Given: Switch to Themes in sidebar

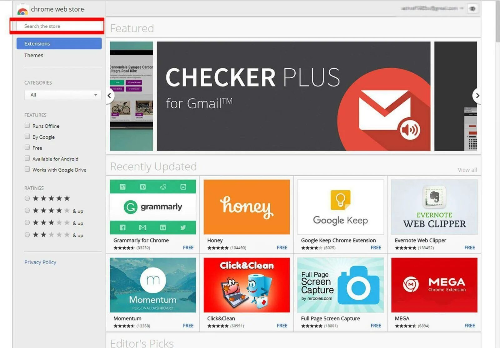Looking at the screenshot, I should (34, 55).
